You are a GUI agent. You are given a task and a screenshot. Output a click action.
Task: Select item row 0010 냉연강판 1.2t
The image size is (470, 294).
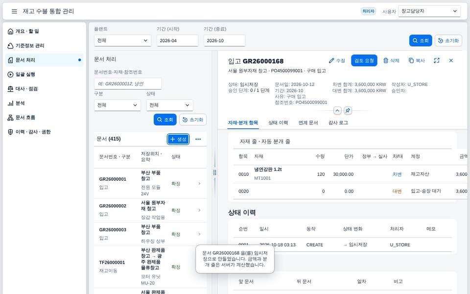(x=350, y=174)
